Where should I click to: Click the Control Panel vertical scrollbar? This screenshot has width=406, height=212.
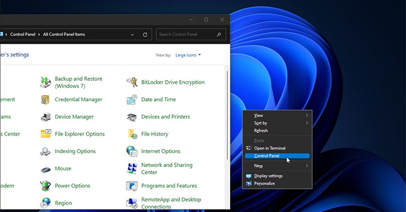pos(227,115)
